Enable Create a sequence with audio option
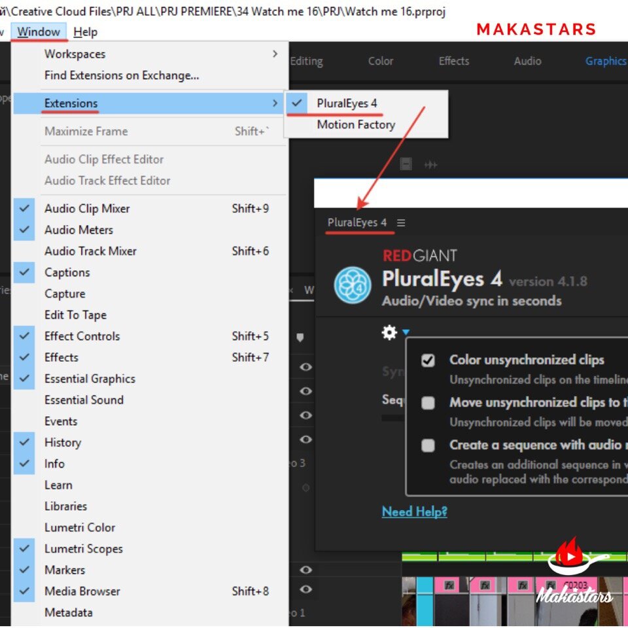This screenshot has width=628, height=628. point(428,445)
